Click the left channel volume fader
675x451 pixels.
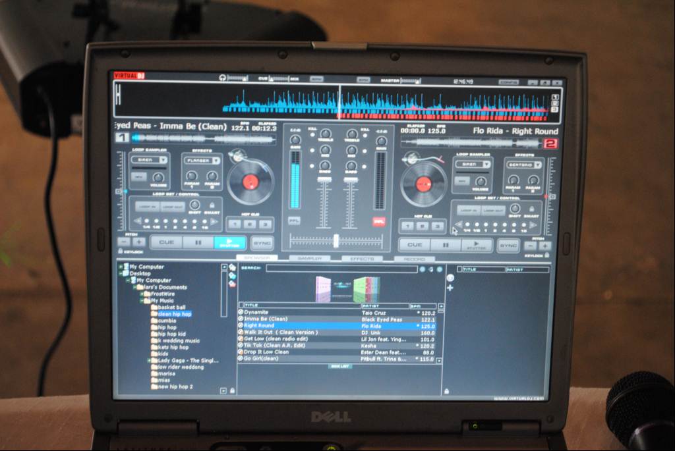coord(324,179)
